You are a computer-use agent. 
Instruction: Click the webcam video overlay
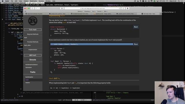tap(170, 92)
